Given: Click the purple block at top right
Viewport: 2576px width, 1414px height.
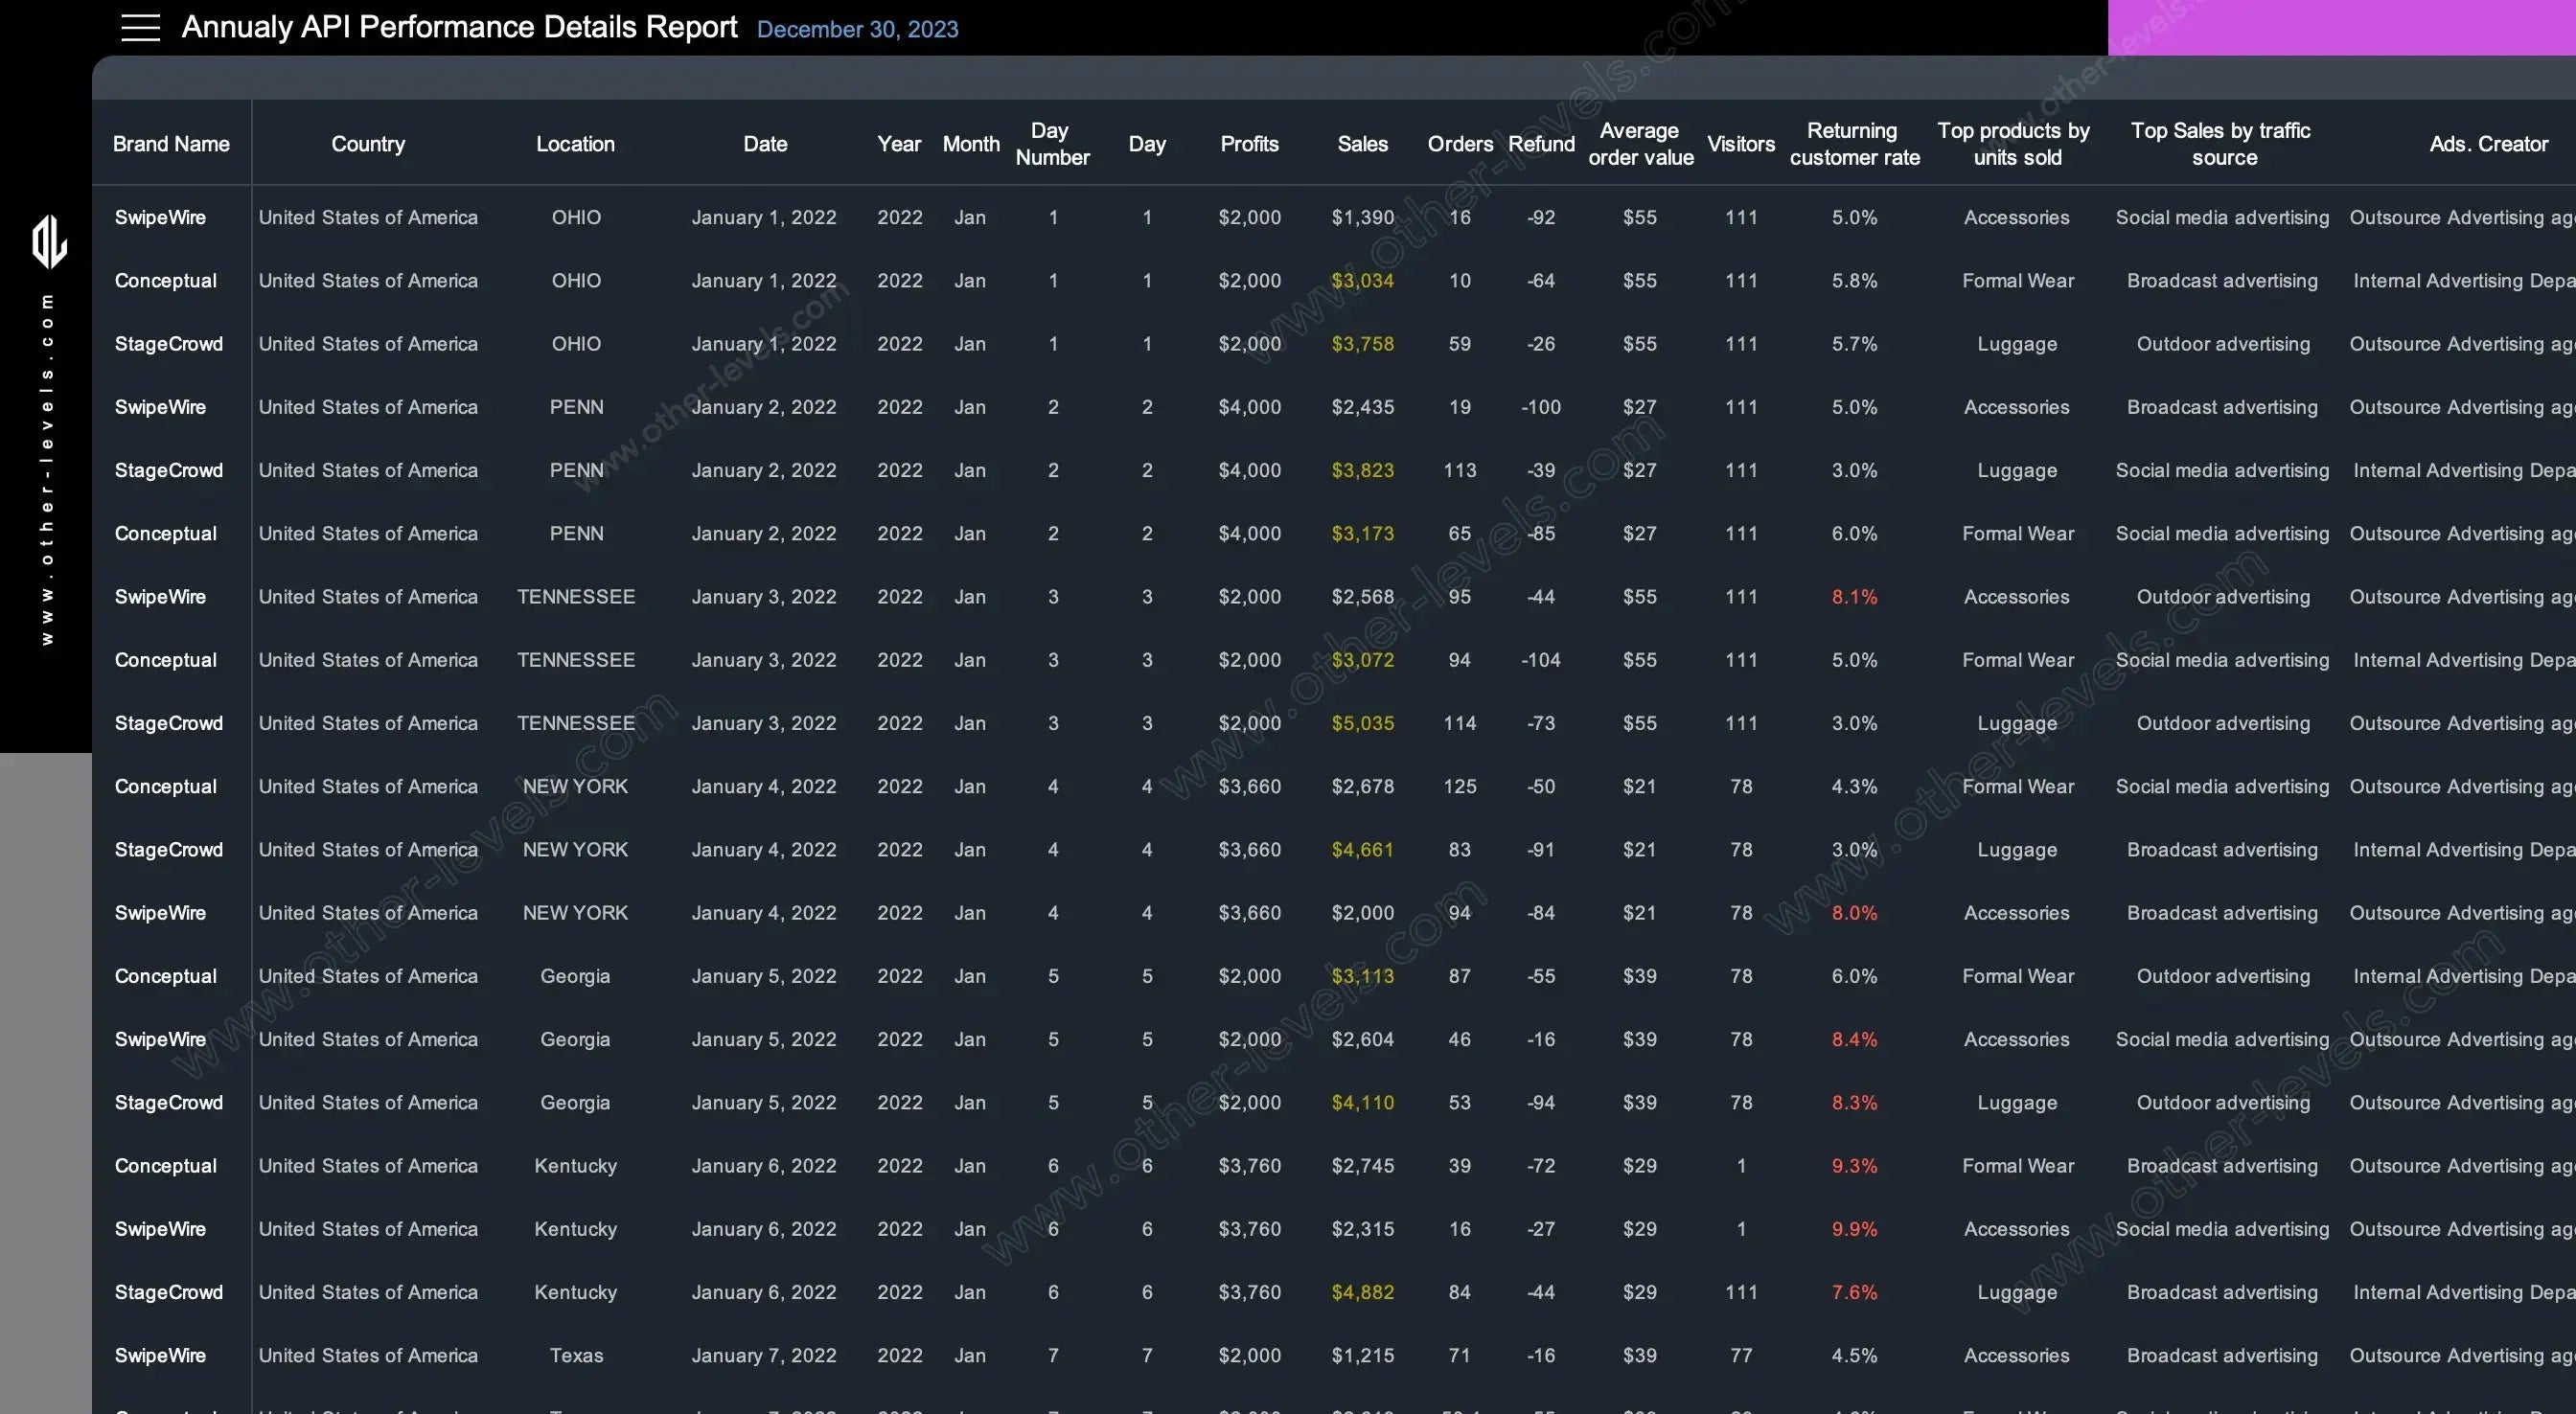Looking at the screenshot, I should point(2340,27).
